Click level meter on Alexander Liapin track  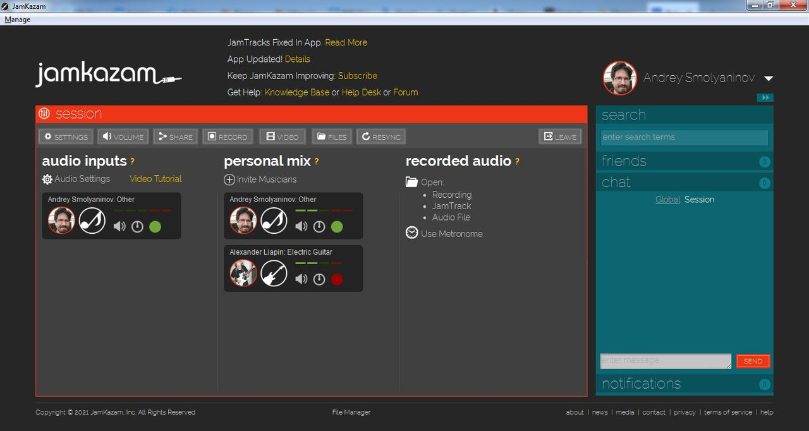coord(319,263)
